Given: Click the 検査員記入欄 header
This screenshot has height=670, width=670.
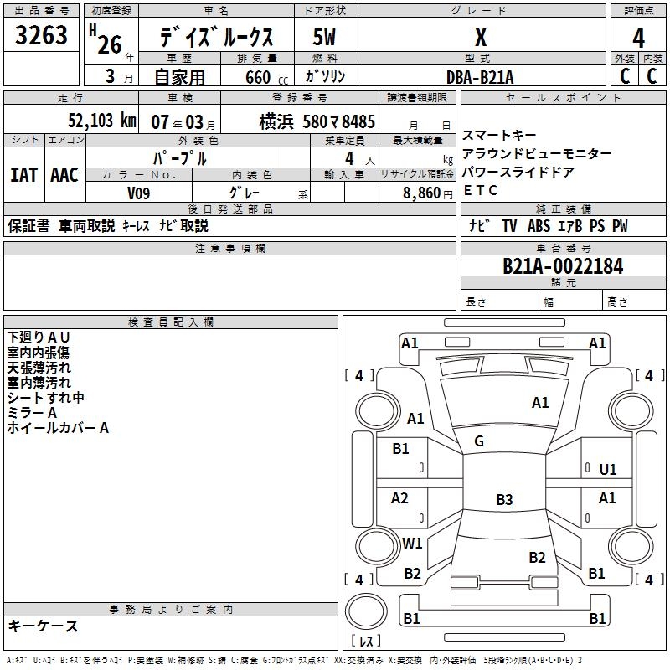Looking at the screenshot, I should point(171,322).
